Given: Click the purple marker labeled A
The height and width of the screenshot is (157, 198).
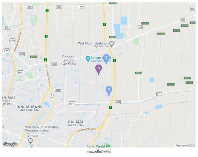Looking at the screenshot, I should pyautogui.click(x=99, y=70).
